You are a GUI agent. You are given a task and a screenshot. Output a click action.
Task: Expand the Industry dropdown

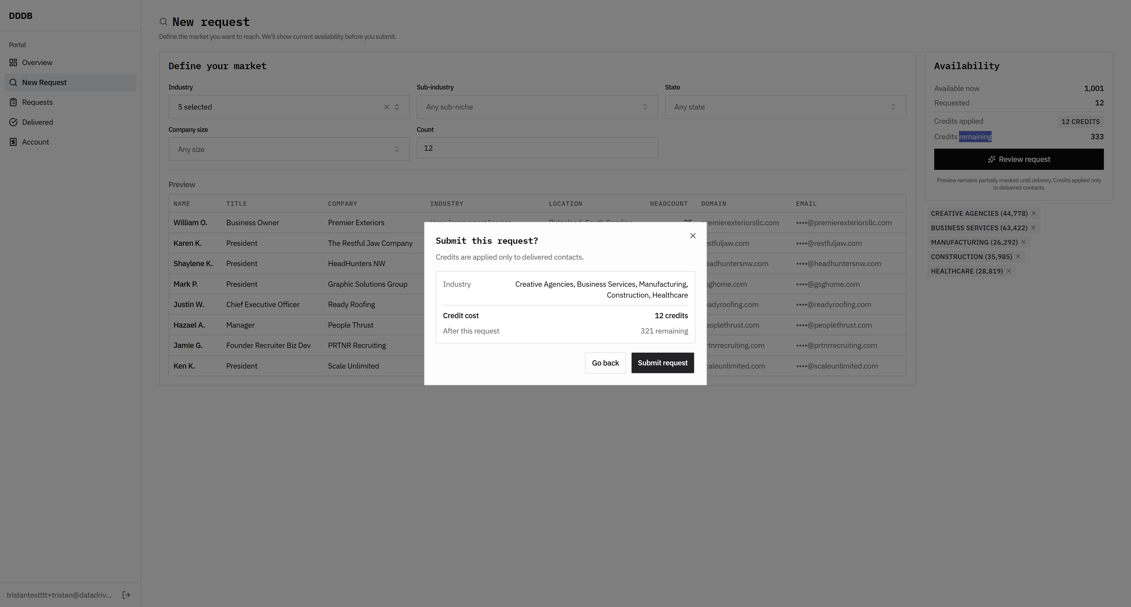click(397, 107)
